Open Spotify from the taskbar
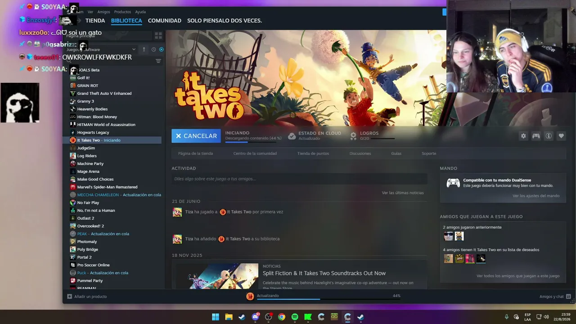Image resolution: width=576 pixels, height=324 pixels. click(x=295, y=317)
